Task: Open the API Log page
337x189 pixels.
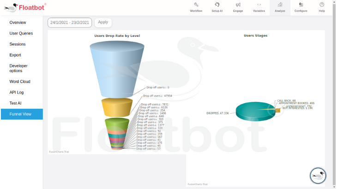Action: (x=17, y=92)
